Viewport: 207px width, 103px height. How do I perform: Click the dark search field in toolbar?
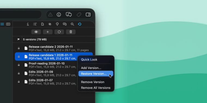coord(20,14)
